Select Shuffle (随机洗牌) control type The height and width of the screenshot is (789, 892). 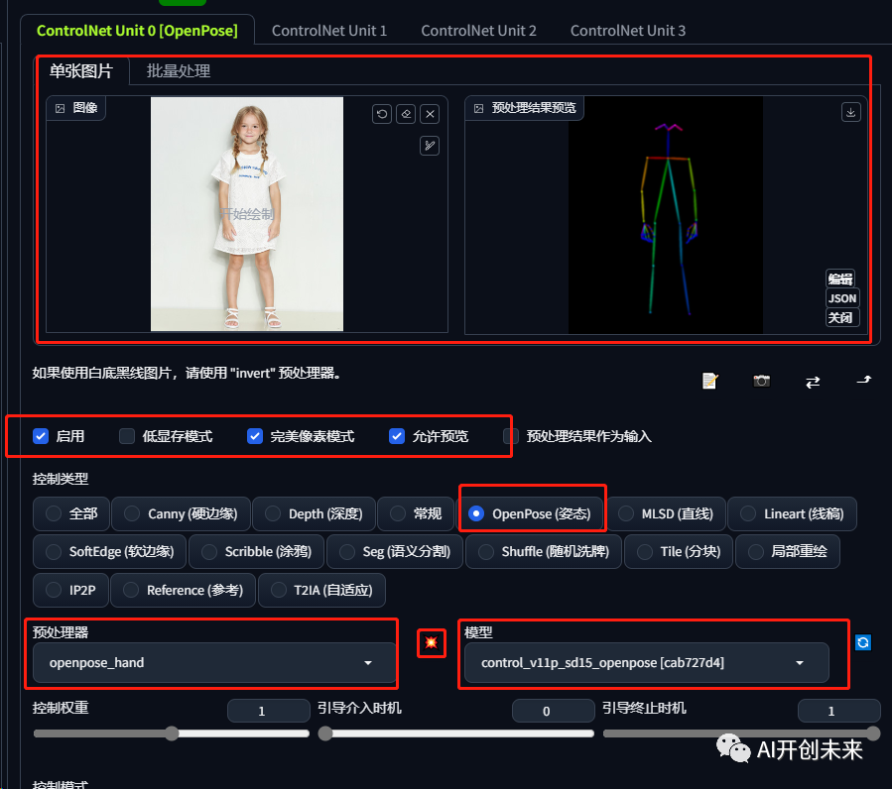(x=544, y=551)
